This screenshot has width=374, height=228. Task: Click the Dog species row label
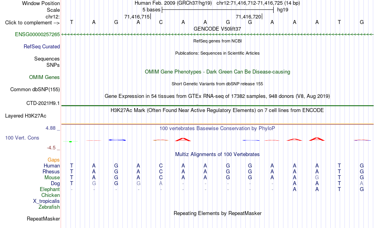click(55, 184)
